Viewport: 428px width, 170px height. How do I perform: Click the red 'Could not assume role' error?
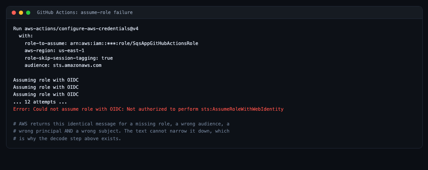(x=149, y=109)
